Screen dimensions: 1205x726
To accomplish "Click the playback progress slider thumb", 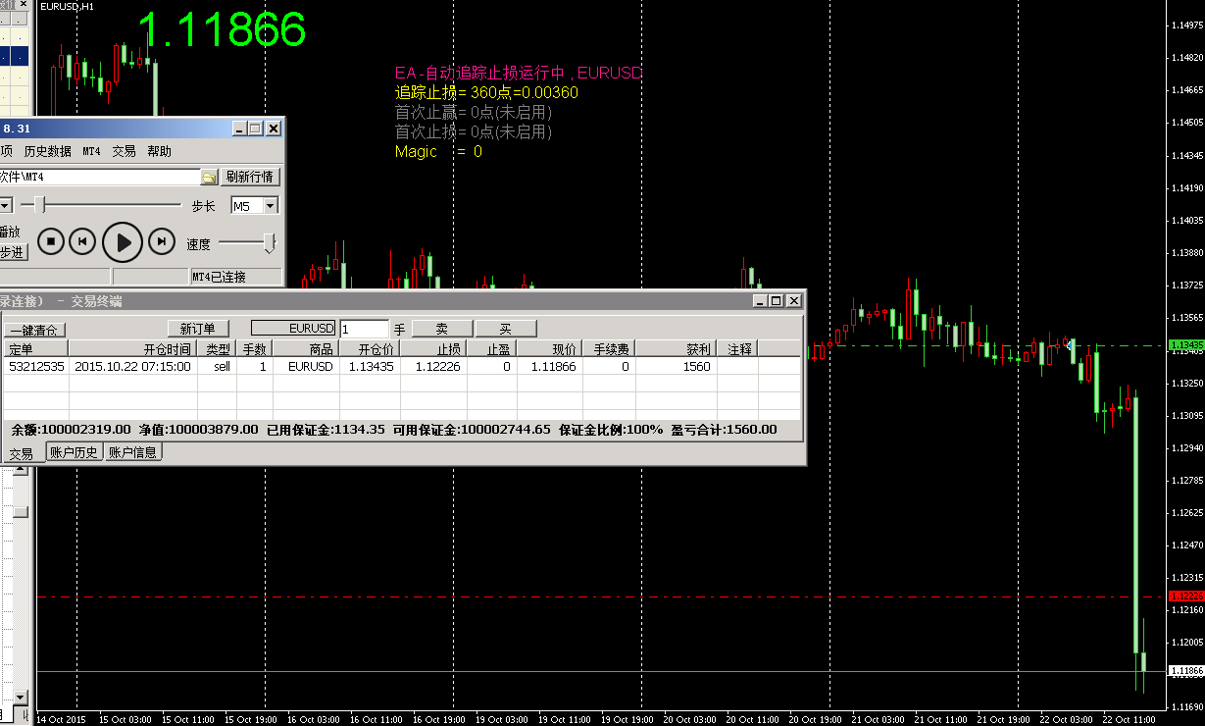I will tap(39, 205).
